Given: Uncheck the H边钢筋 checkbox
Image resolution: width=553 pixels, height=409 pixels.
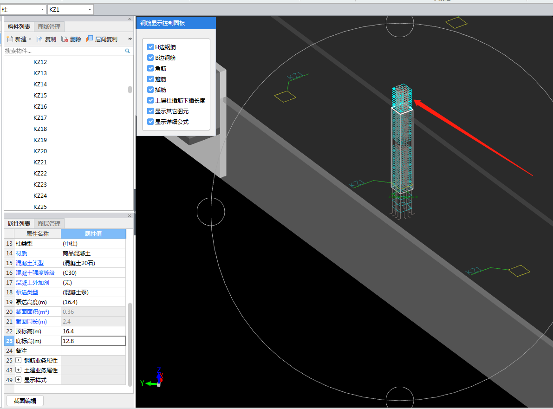Looking at the screenshot, I should [150, 47].
